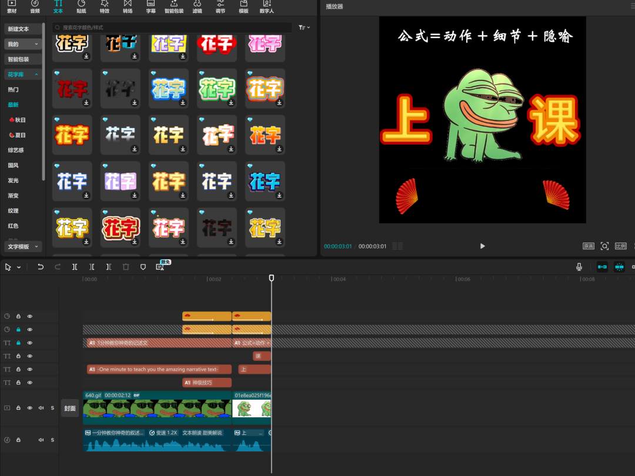Unlock the teal-locked text track
This screenshot has height=476, width=635.
[x=18, y=343]
